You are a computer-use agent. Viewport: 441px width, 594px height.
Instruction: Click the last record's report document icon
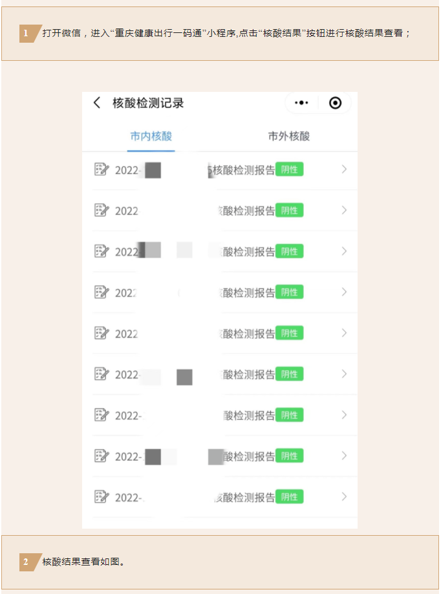tap(102, 497)
